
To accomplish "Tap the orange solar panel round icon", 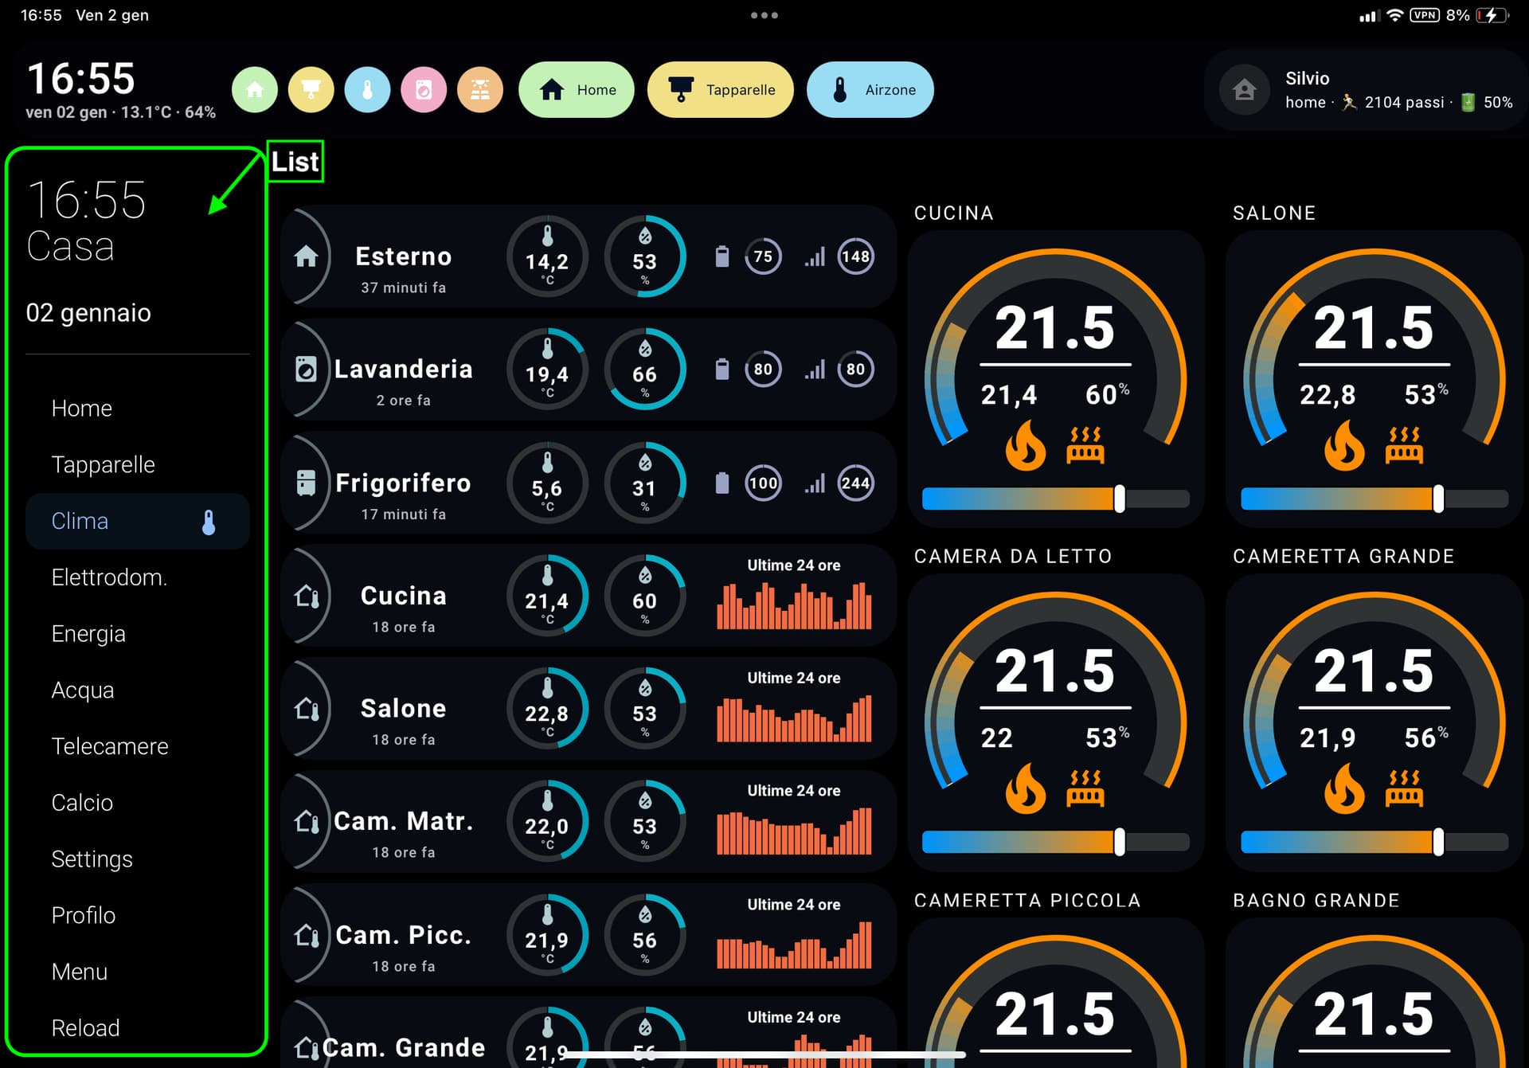I will coord(480,90).
